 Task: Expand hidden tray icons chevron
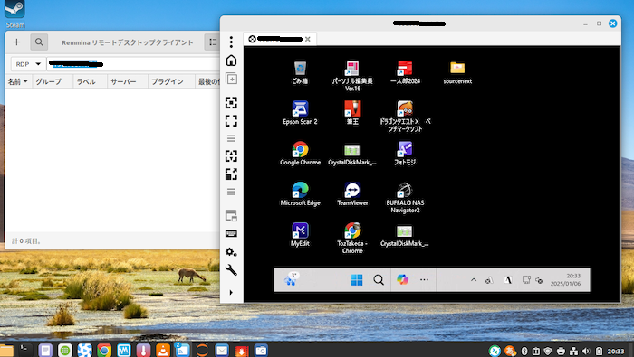coord(474,280)
